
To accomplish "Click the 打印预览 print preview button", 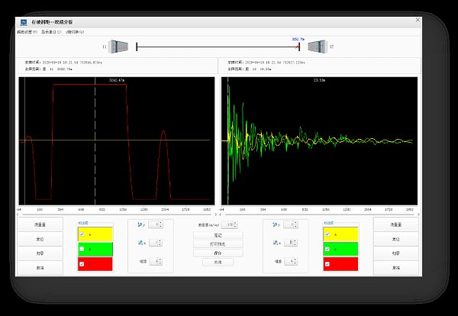I will pyautogui.click(x=217, y=244).
